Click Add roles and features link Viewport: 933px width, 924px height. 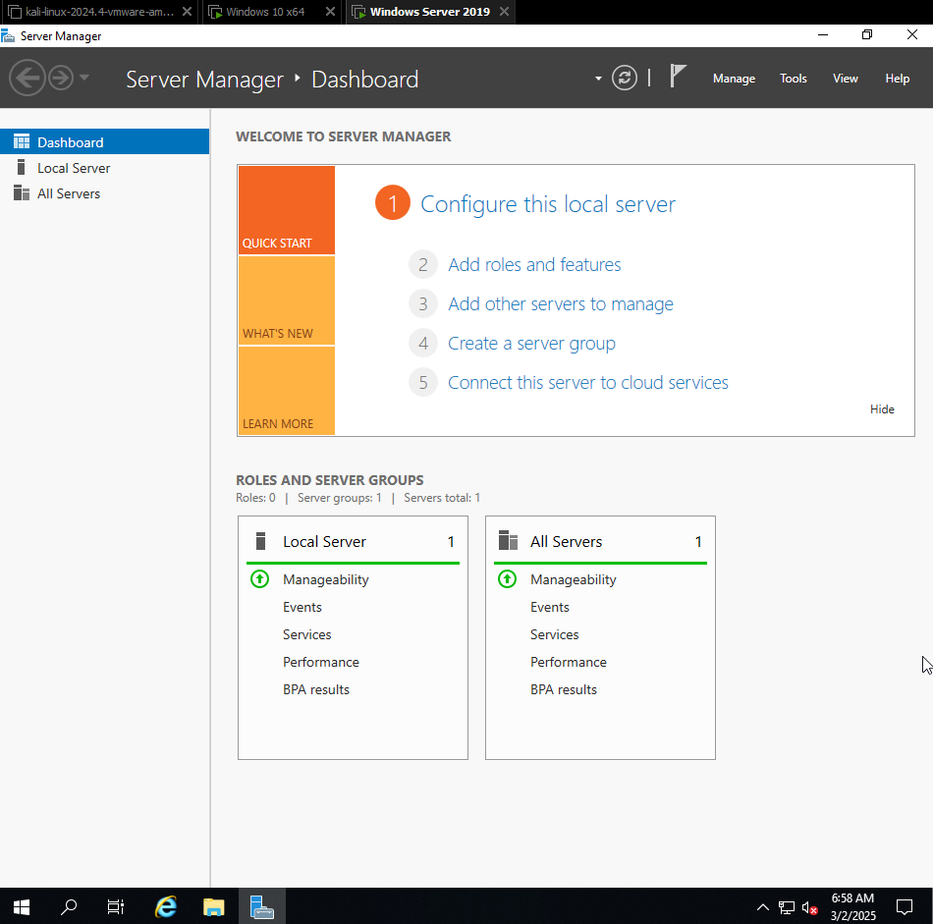(x=534, y=265)
